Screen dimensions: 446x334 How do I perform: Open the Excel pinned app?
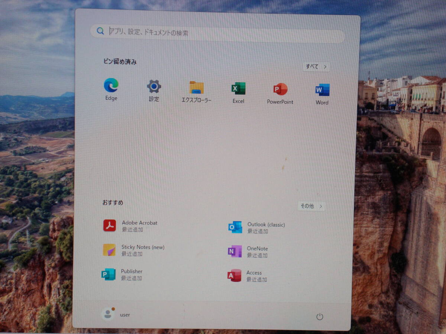238,88
